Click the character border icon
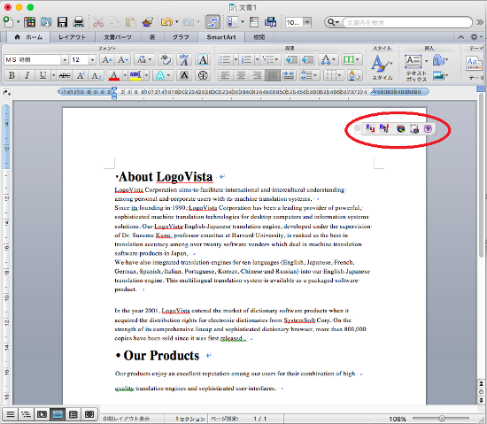Image resolution: width=487 pixels, height=424 pixels. click(x=203, y=59)
